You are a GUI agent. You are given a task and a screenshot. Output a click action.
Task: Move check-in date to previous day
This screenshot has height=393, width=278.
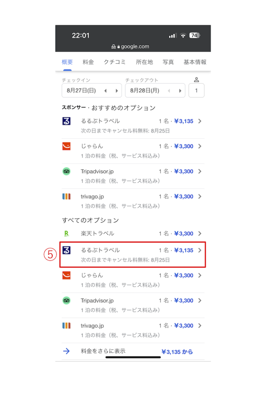tap(106, 91)
